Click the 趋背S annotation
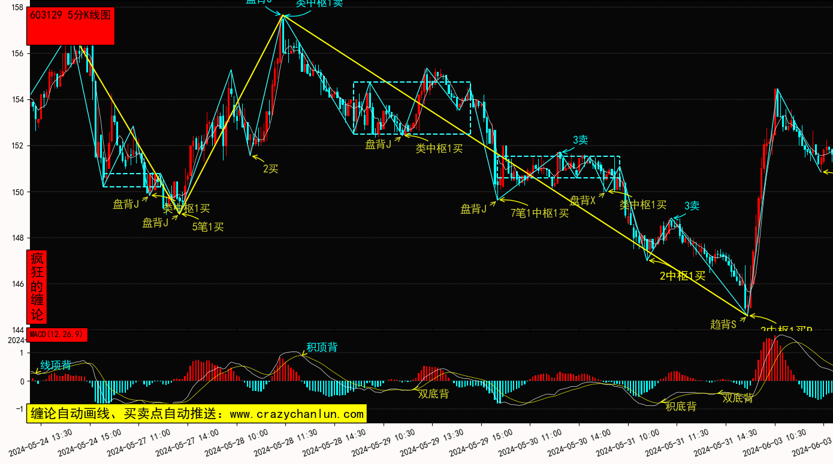This screenshot has width=833, height=464. pyautogui.click(x=723, y=325)
